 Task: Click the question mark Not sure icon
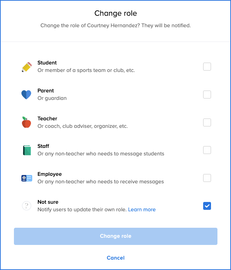[26, 206]
